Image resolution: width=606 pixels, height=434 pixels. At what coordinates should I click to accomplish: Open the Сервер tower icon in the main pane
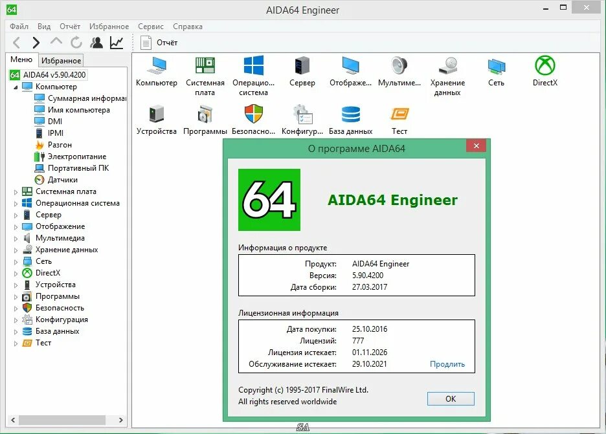click(x=302, y=65)
